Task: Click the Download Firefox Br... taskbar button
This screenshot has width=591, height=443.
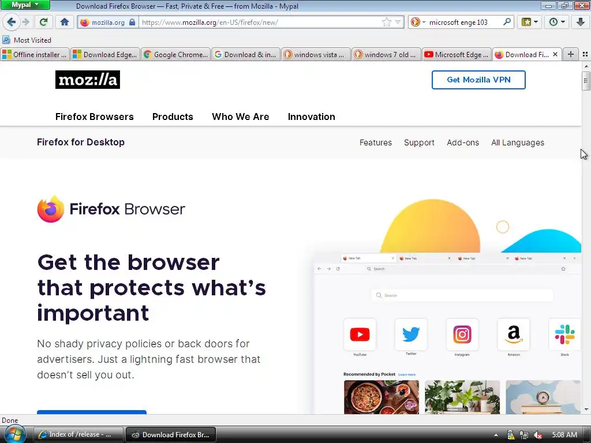Action: point(170,434)
